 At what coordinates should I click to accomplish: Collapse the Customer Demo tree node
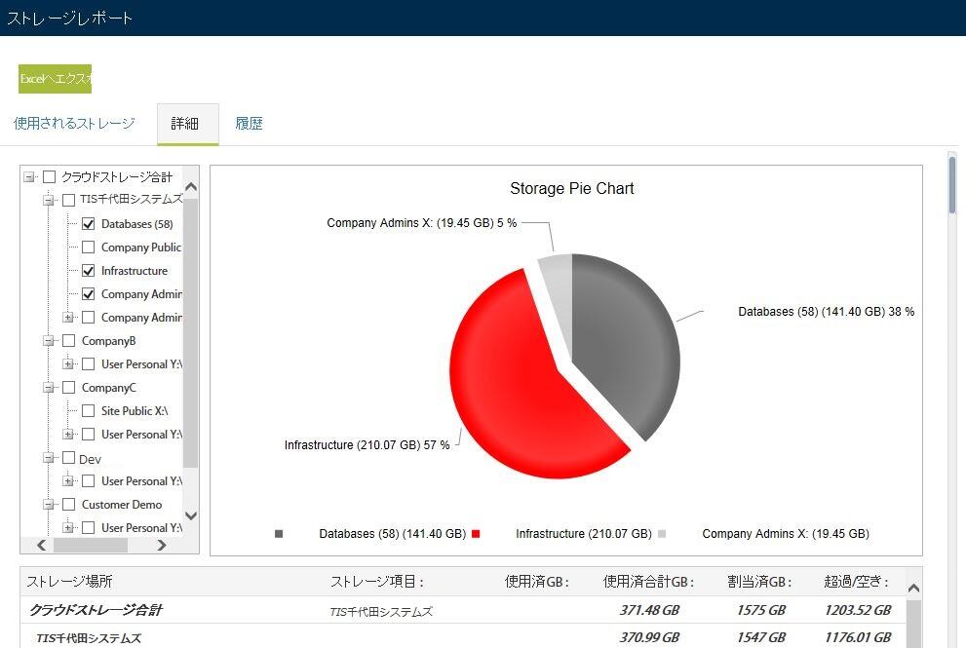pos(49,505)
